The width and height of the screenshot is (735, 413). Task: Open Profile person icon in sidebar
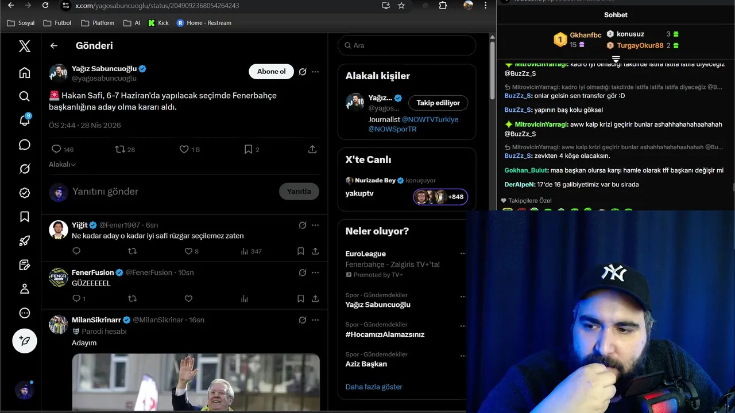pyautogui.click(x=24, y=289)
